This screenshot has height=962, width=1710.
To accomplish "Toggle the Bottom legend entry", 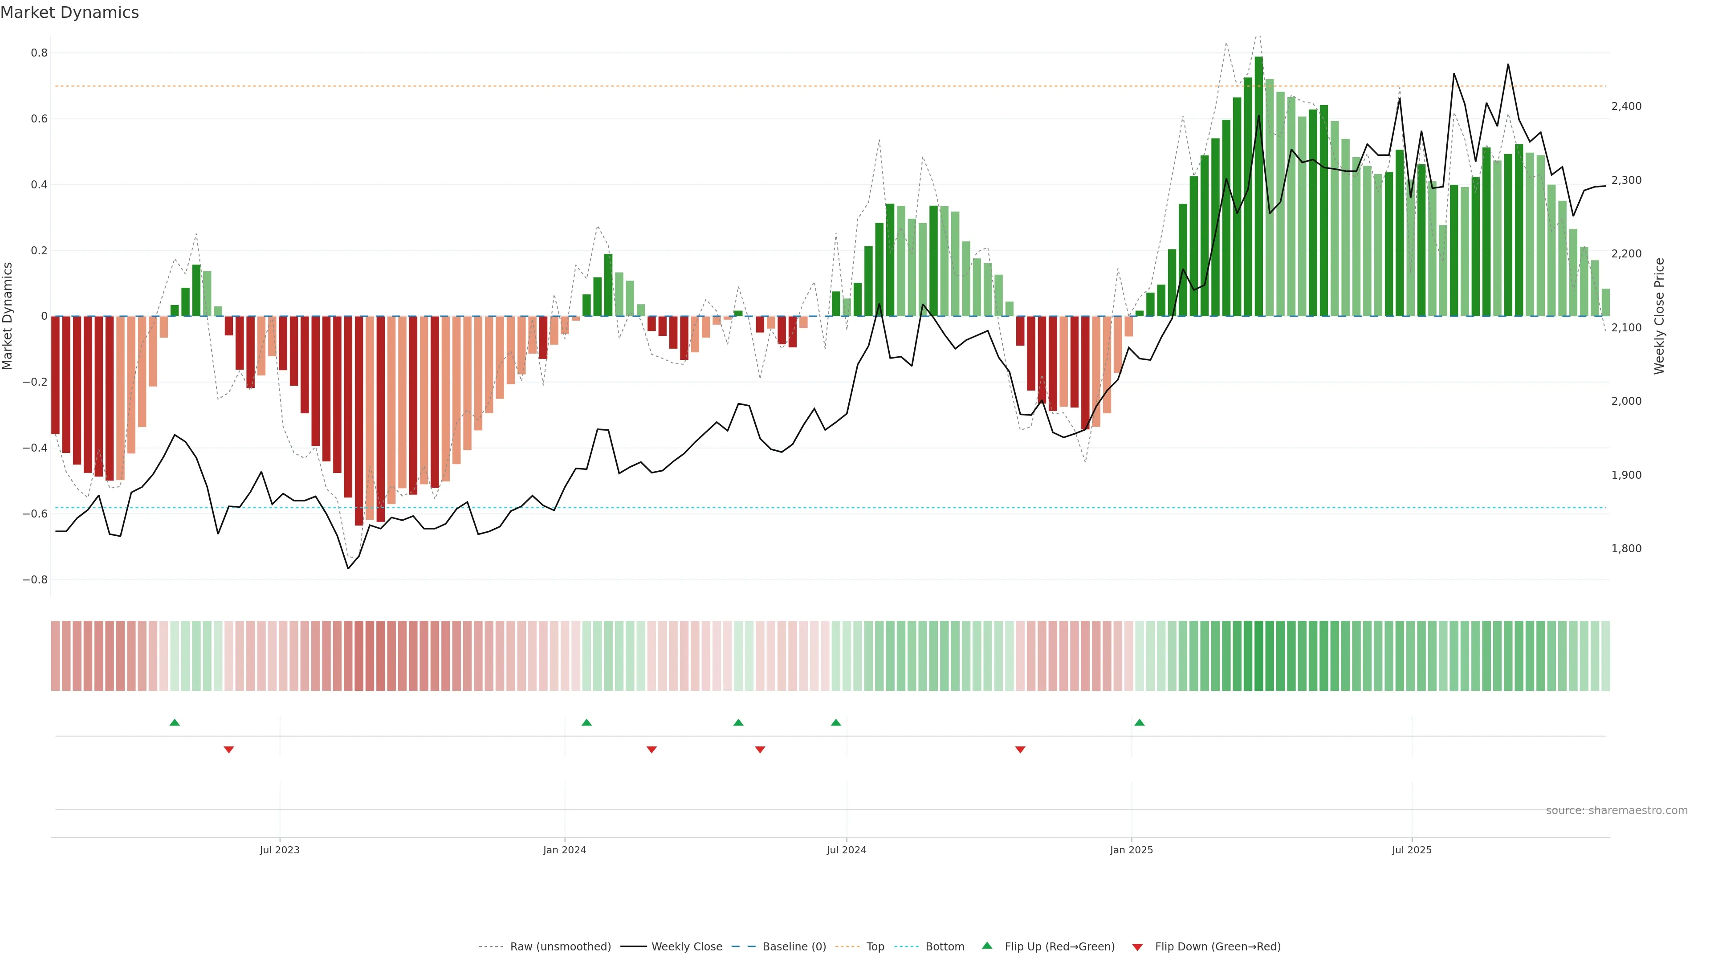I will click(x=945, y=947).
